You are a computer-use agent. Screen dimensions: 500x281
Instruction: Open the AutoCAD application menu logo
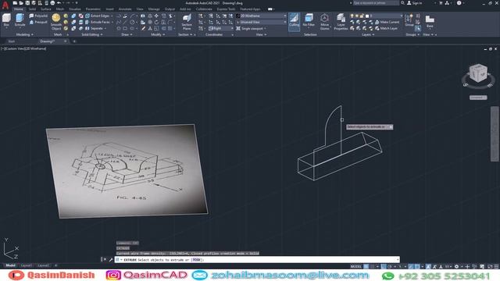(5, 5)
